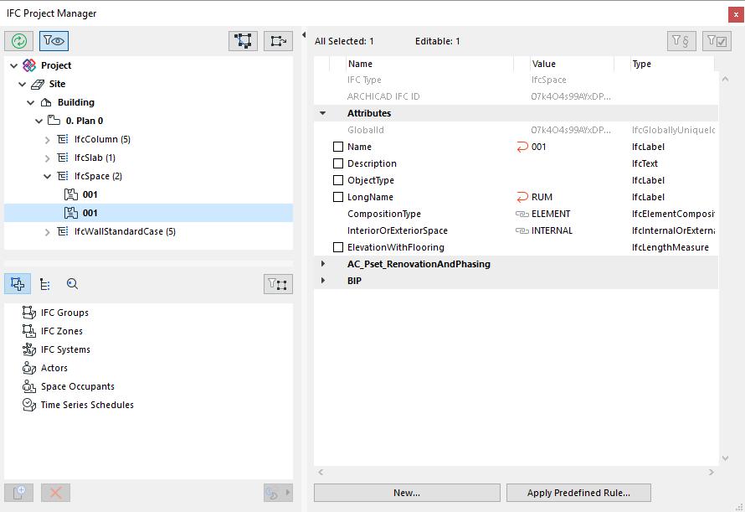Expand the IfcSlab (1) node
Image resolution: width=745 pixels, height=512 pixels.
pyautogui.click(x=47, y=158)
